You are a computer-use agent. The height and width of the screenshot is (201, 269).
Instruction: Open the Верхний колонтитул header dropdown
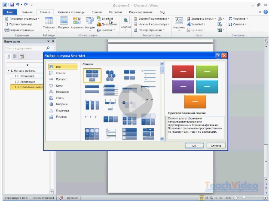pyautogui.click(x=152, y=18)
